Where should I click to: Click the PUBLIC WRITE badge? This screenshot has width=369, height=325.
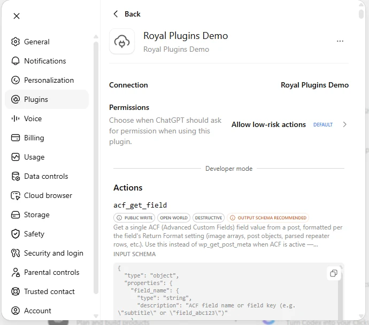134,218
